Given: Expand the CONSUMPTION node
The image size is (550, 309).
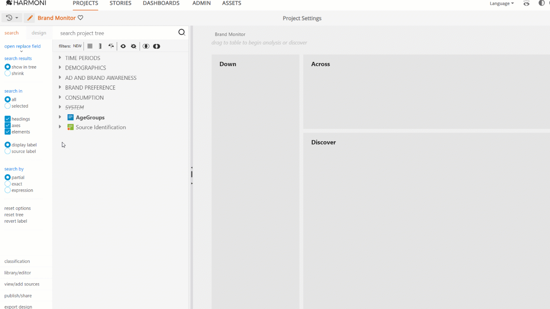Looking at the screenshot, I should [60, 97].
